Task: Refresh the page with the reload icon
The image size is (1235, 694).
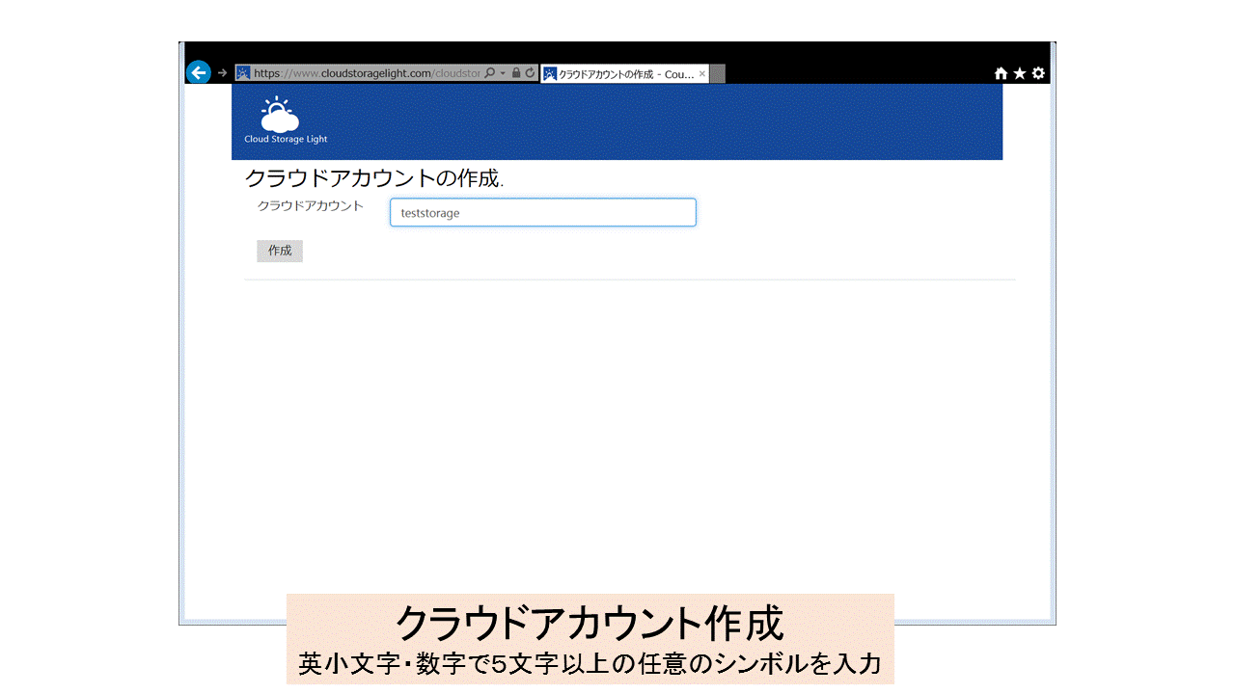Action: point(530,73)
